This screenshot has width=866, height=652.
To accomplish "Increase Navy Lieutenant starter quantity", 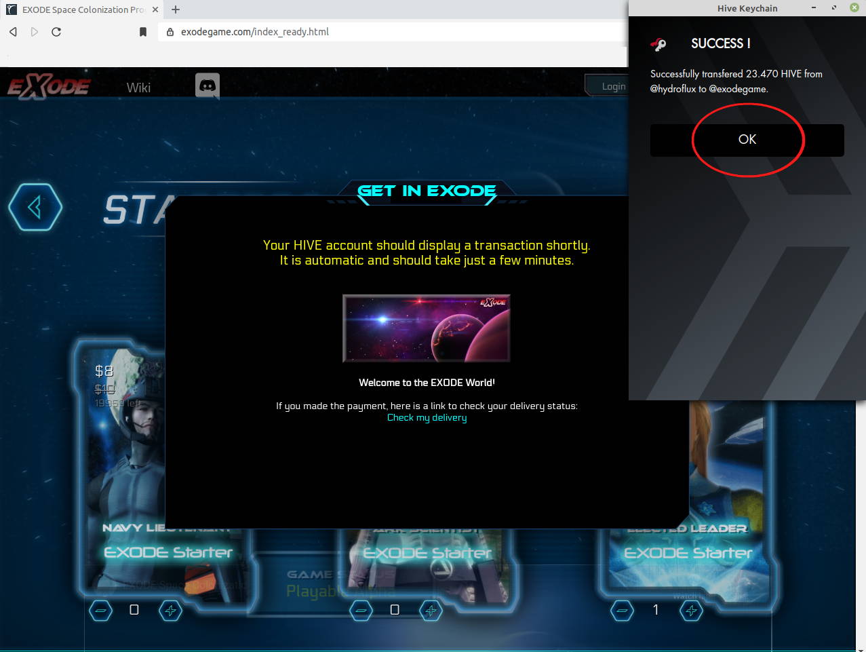I will coord(170,611).
